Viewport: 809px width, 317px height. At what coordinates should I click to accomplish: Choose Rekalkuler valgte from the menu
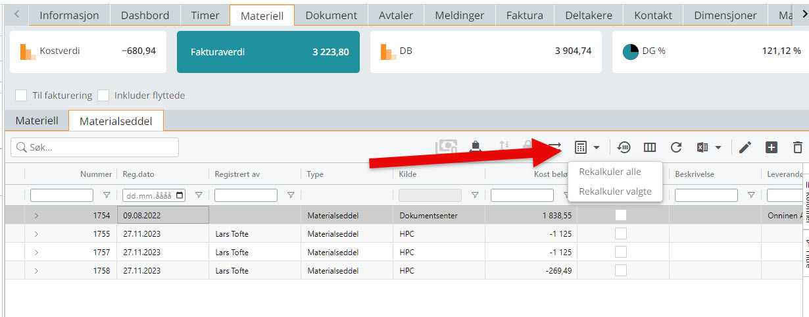point(615,191)
